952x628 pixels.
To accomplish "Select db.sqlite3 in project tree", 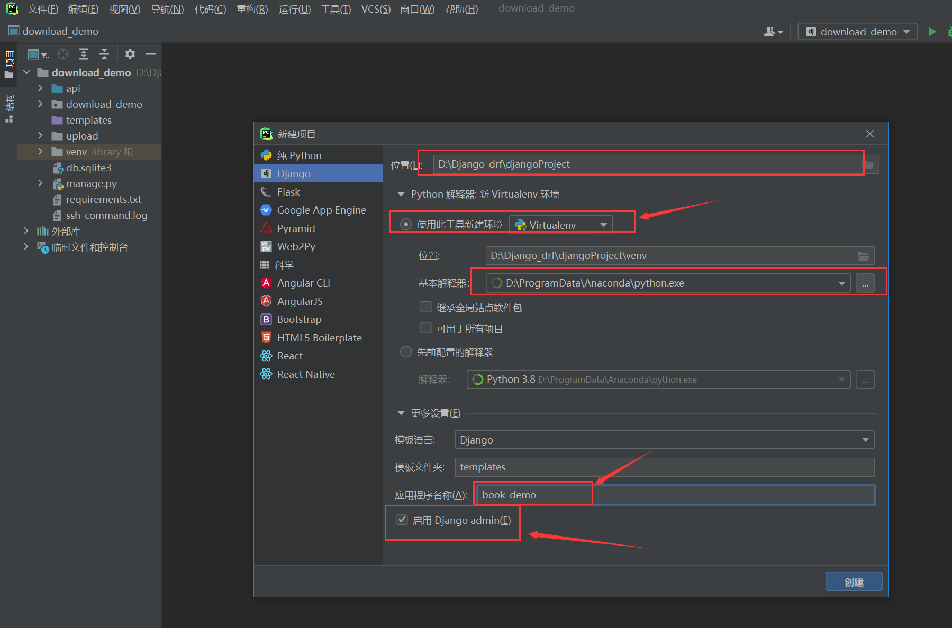I will click(x=88, y=168).
